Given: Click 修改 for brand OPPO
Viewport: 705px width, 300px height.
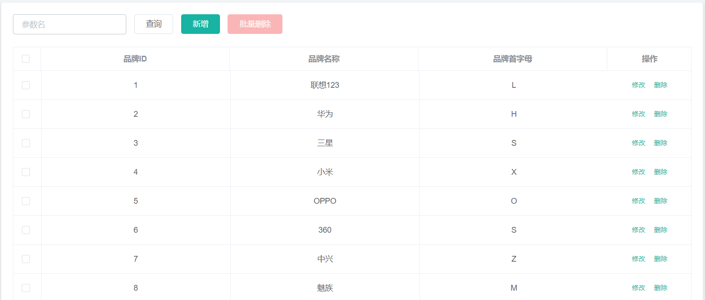Looking at the screenshot, I should tap(639, 201).
